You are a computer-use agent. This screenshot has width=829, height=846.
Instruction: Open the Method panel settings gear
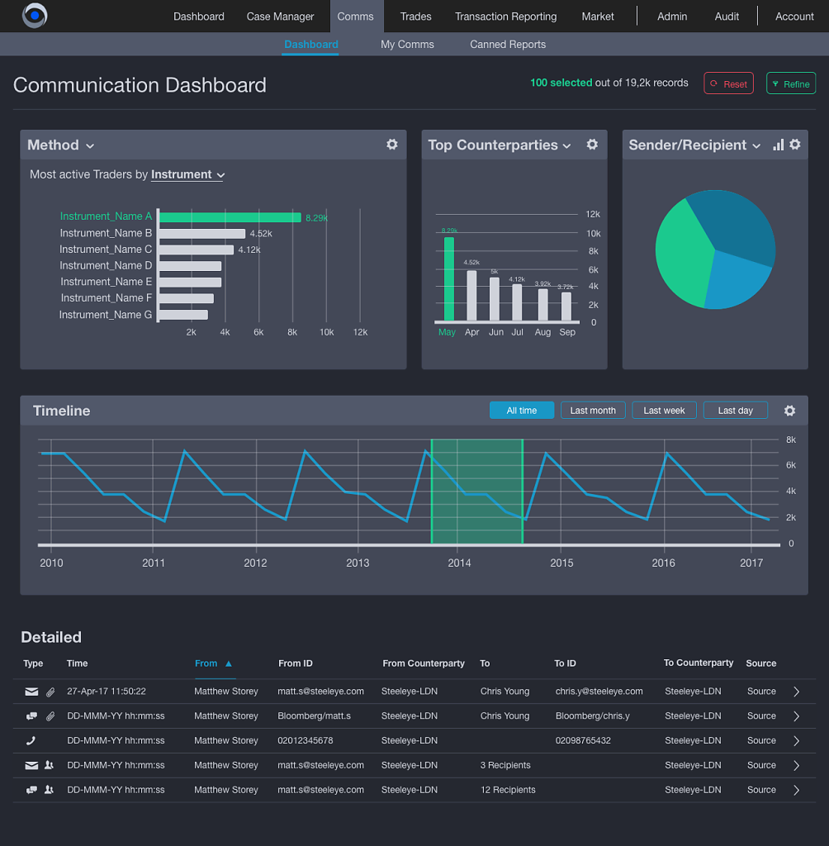[392, 144]
